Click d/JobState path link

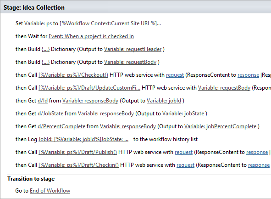click(x=50, y=114)
